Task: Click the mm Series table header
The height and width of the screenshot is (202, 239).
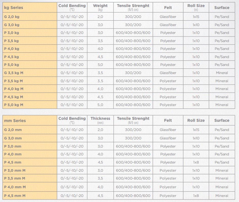Action: pos(15,121)
